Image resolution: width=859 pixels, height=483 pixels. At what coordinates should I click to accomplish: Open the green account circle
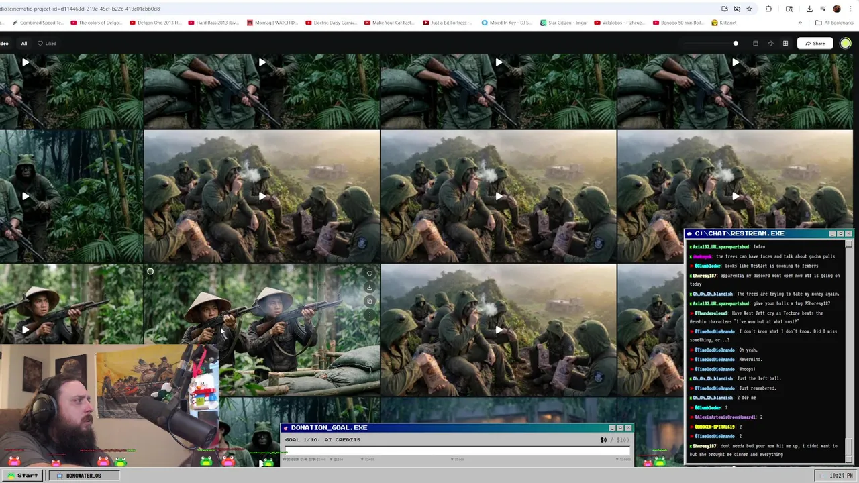coord(845,44)
